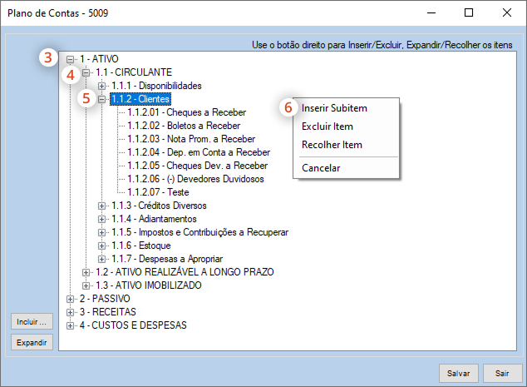Collapse the 1.1 - CIRCULANTE node
527x387 pixels.
(86, 72)
